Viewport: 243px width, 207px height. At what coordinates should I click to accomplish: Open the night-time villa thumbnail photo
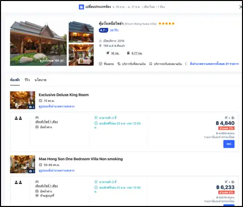pyautogui.click(x=81, y=32)
